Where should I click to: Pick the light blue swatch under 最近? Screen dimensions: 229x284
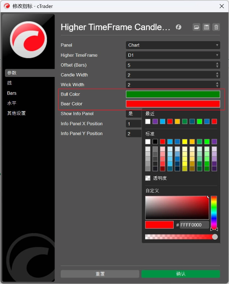(163, 121)
